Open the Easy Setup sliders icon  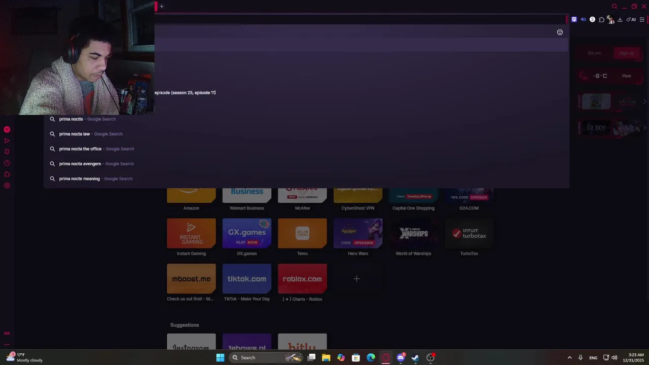pos(642,19)
